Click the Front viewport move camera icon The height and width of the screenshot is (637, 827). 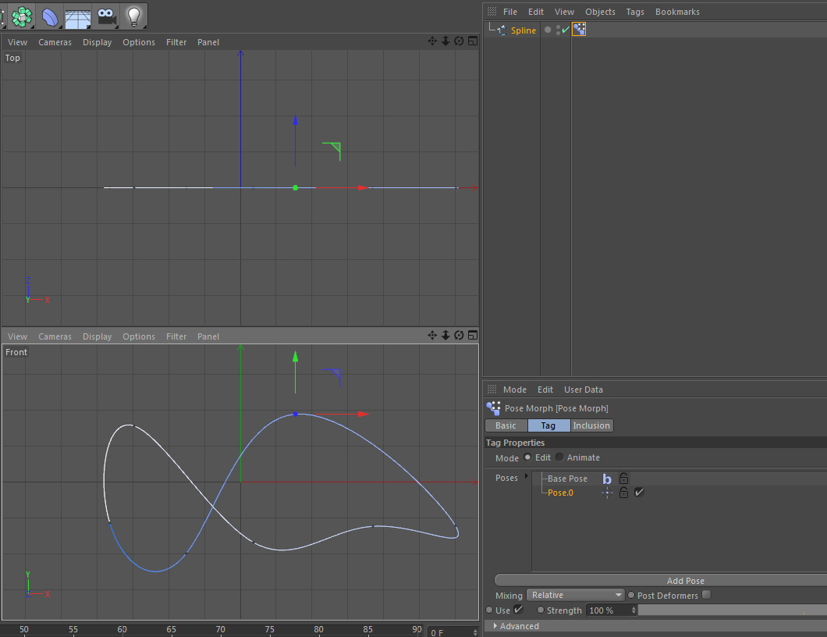click(432, 335)
